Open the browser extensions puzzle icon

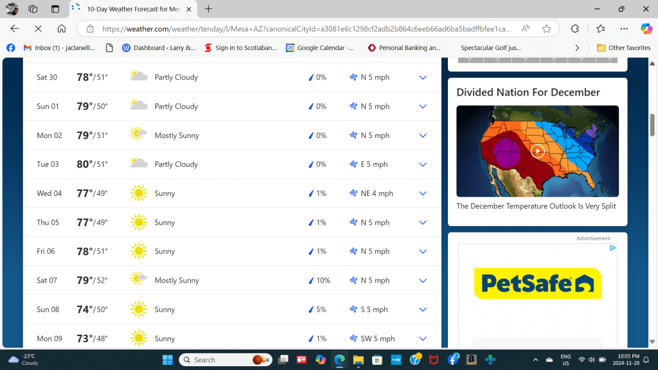pos(575,29)
